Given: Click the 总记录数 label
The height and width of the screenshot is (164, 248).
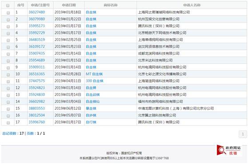Looking at the screenshot, I should pos(9,133).
